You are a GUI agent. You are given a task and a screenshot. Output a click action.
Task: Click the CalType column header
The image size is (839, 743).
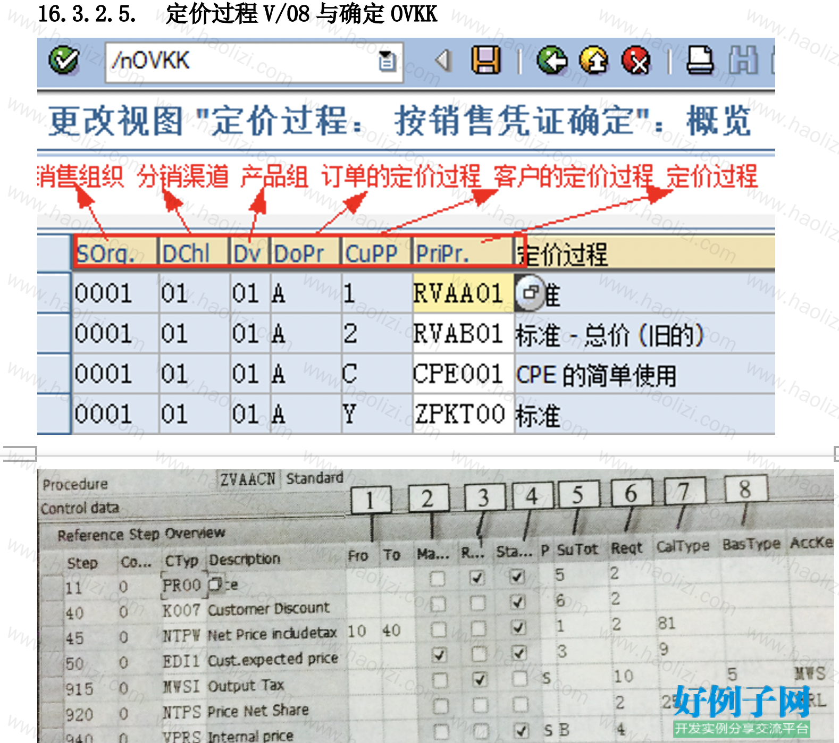[x=683, y=546]
